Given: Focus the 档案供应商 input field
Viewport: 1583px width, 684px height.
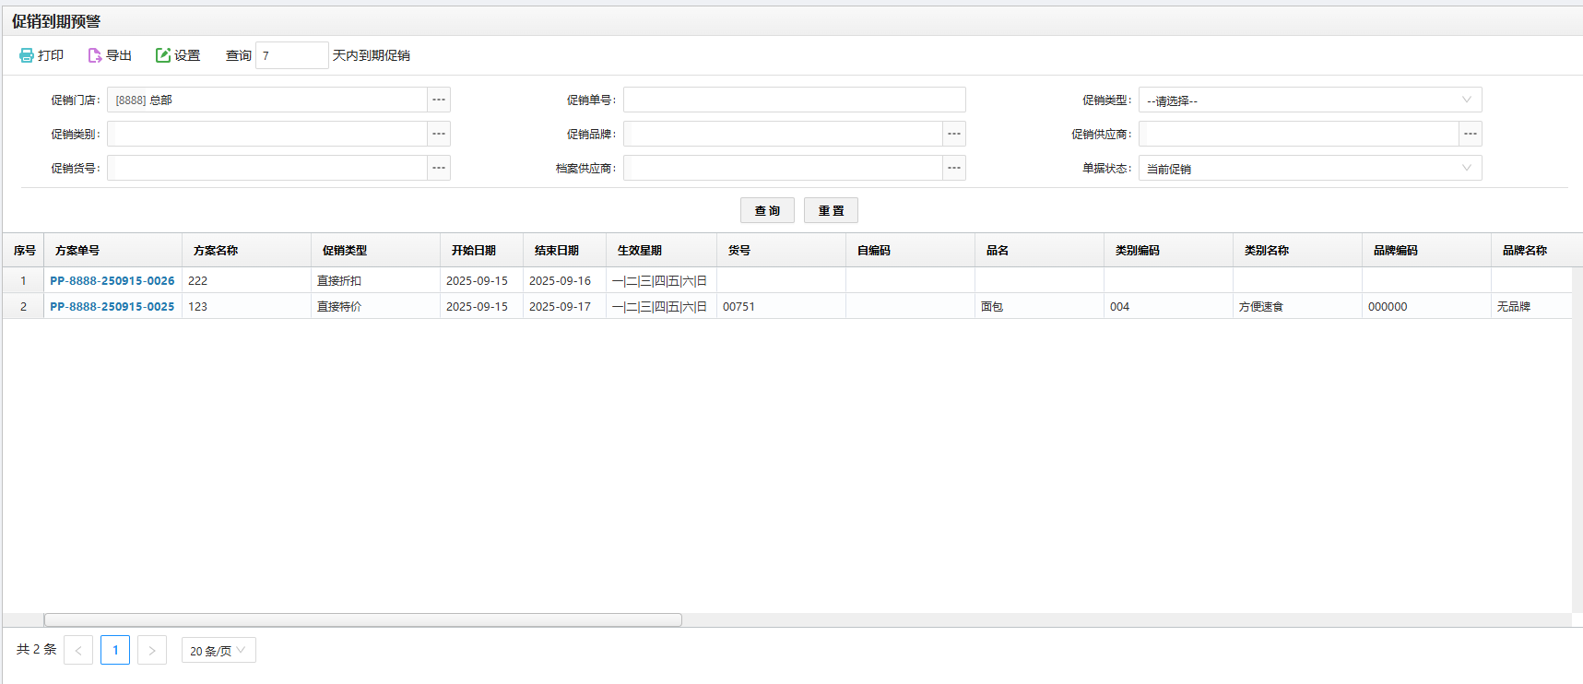Looking at the screenshot, I should (x=783, y=168).
